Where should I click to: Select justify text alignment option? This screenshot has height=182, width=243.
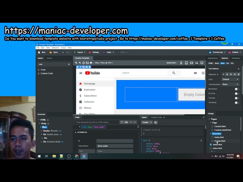click(x=238, y=74)
